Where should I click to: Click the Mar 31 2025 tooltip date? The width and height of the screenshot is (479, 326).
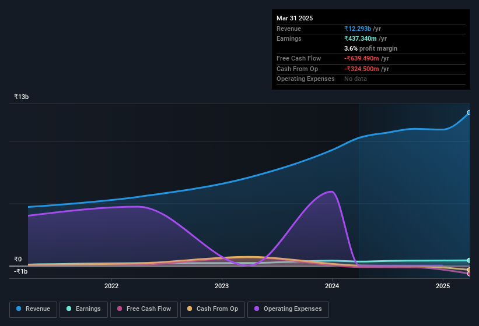point(295,18)
